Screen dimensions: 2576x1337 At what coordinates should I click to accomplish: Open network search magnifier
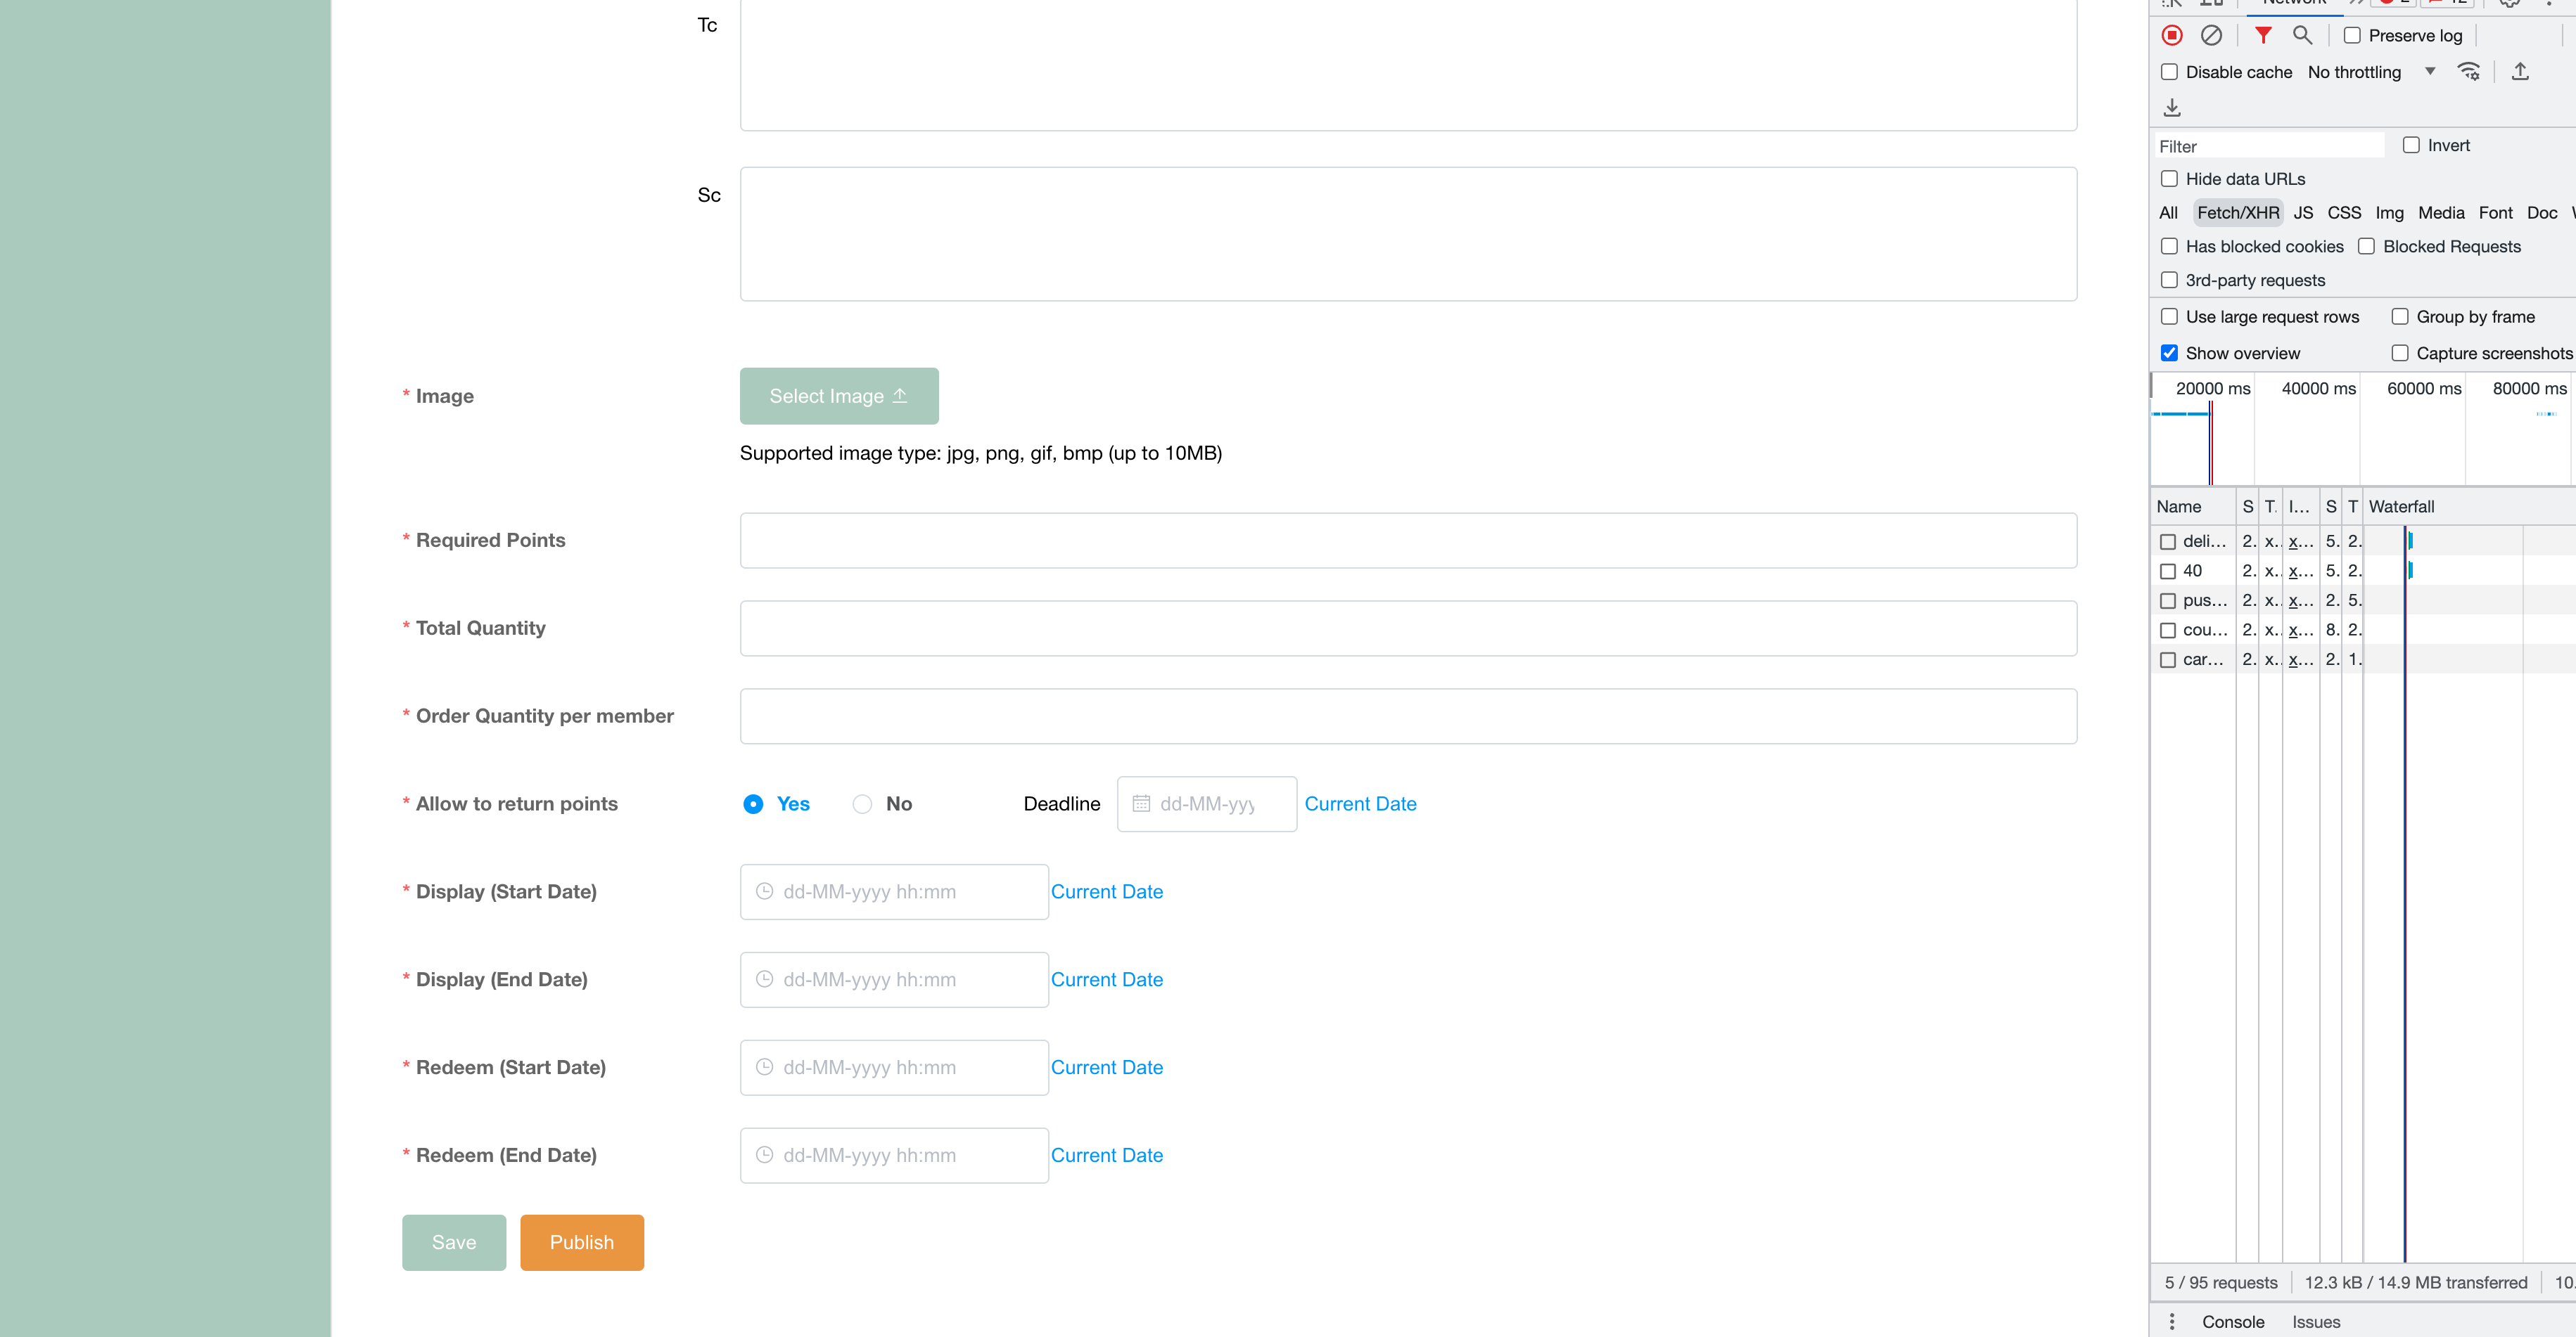point(2302,36)
